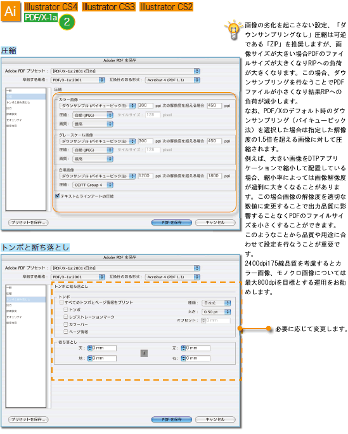
Task: Click PDF を保存 in the トンボ dialog
Action: click(x=172, y=419)
